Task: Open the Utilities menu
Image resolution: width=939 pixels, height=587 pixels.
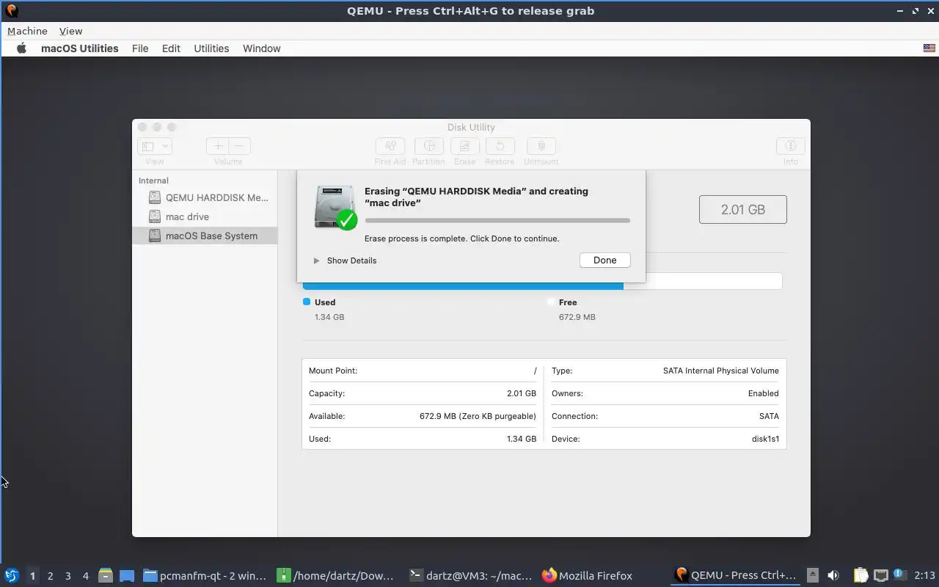Action: [x=211, y=48]
